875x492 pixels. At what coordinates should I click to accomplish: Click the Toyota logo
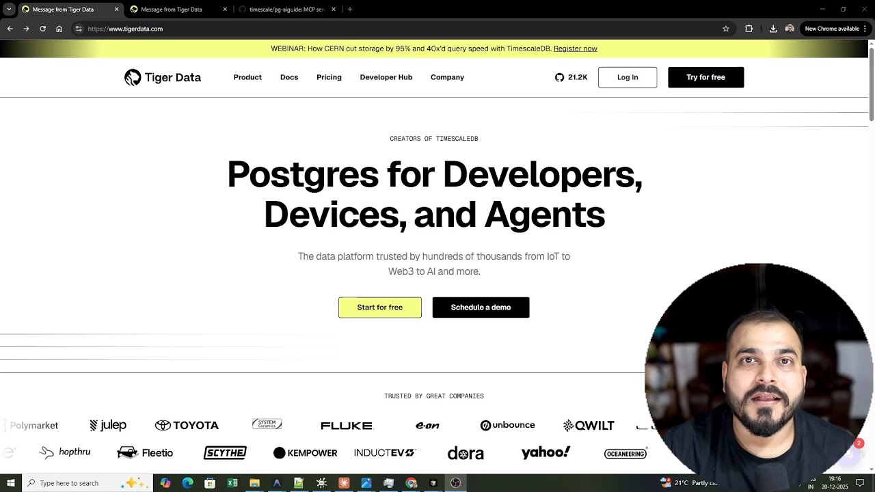[187, 425]
